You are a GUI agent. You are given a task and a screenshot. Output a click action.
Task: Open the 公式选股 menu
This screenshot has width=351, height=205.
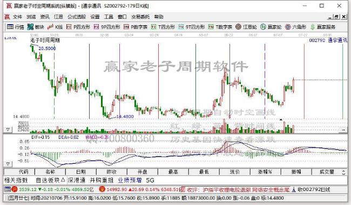77,17
